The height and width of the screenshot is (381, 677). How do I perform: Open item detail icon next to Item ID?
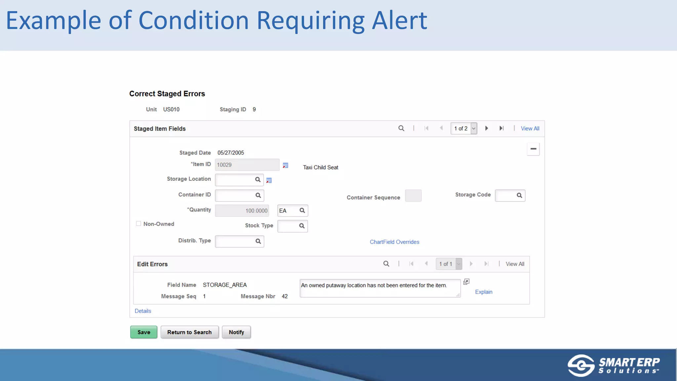285,165
